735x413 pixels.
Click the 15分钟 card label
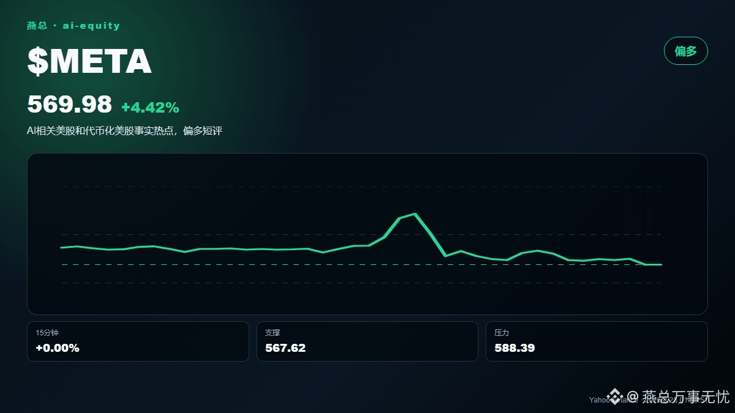click(47, 333)
